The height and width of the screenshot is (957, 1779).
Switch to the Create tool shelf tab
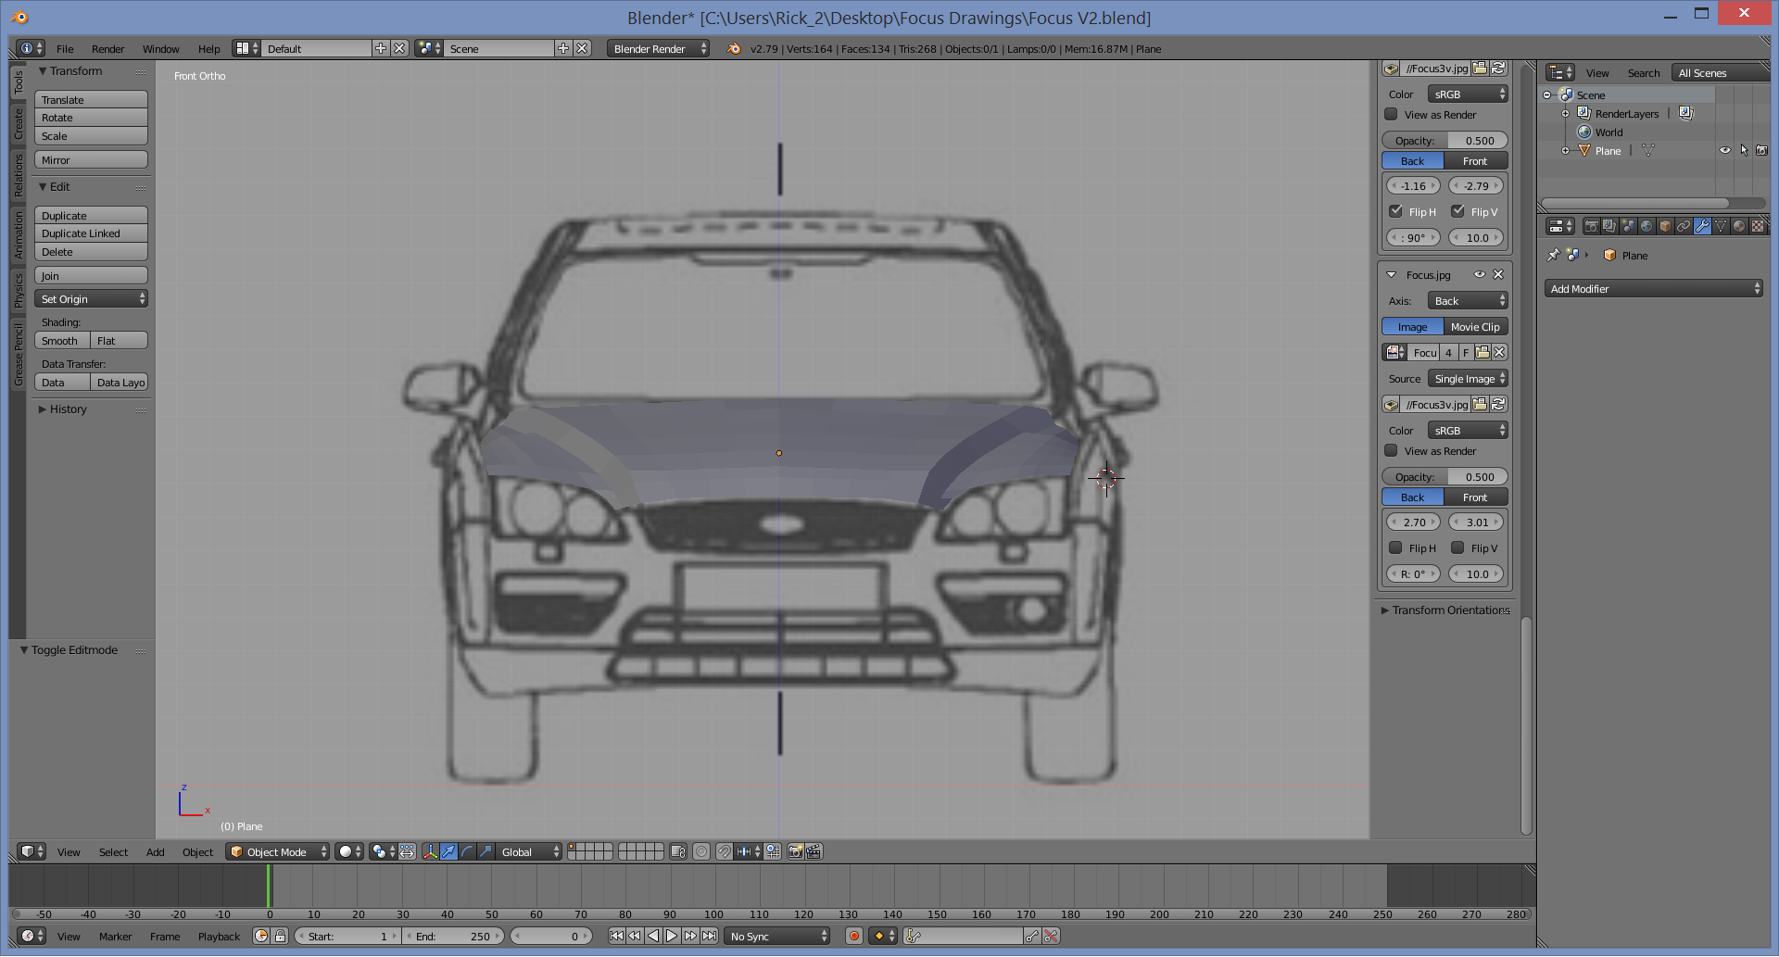pos(18,123)
